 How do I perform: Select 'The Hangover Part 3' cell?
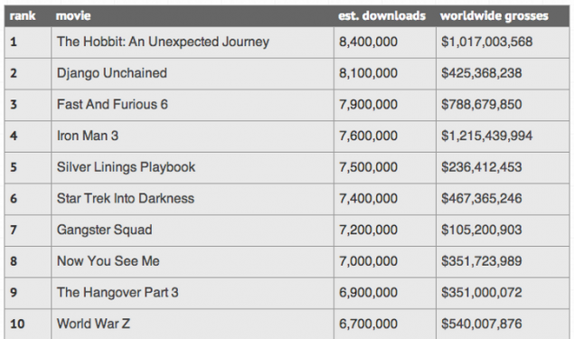(x=193, y=293)
